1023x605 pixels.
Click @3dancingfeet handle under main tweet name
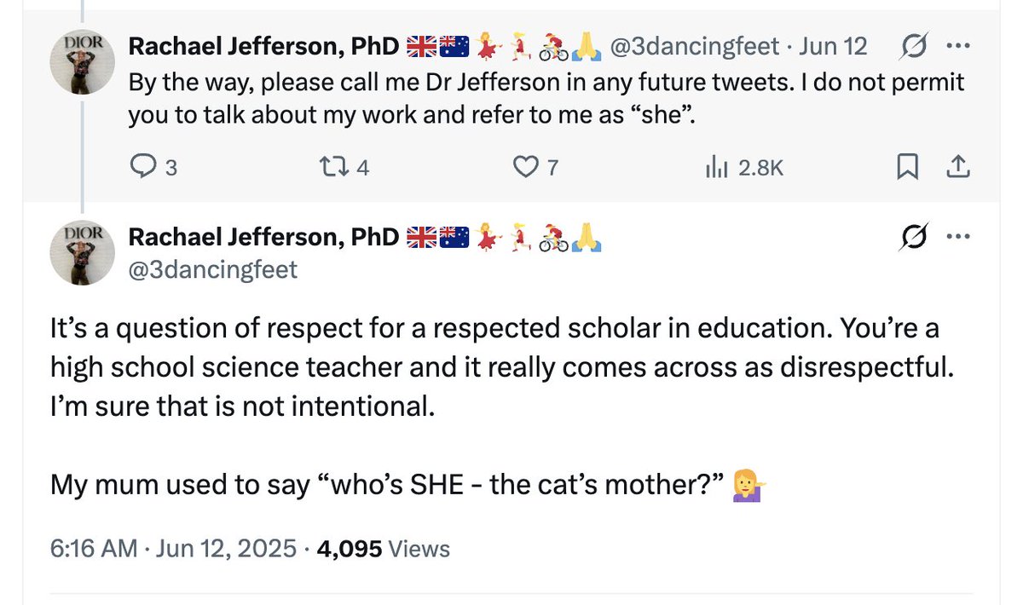tap(212, 269)
